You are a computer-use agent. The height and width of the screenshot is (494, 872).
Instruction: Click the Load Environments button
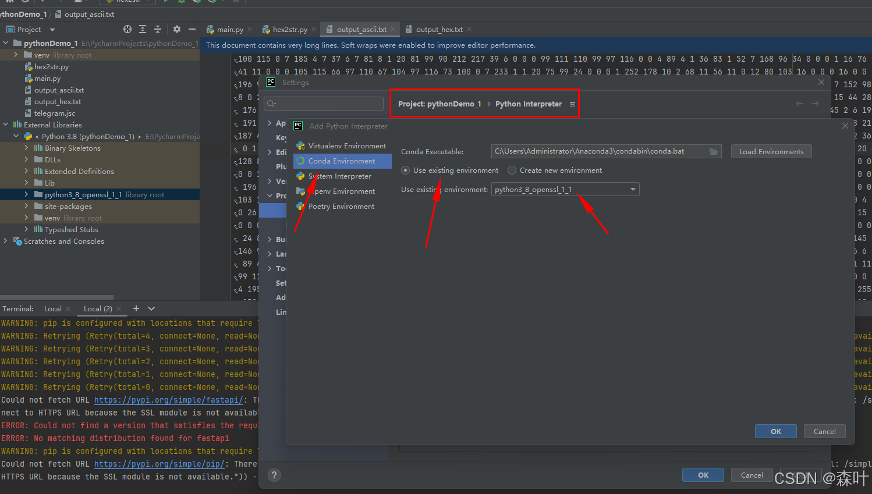pos(771,151)
